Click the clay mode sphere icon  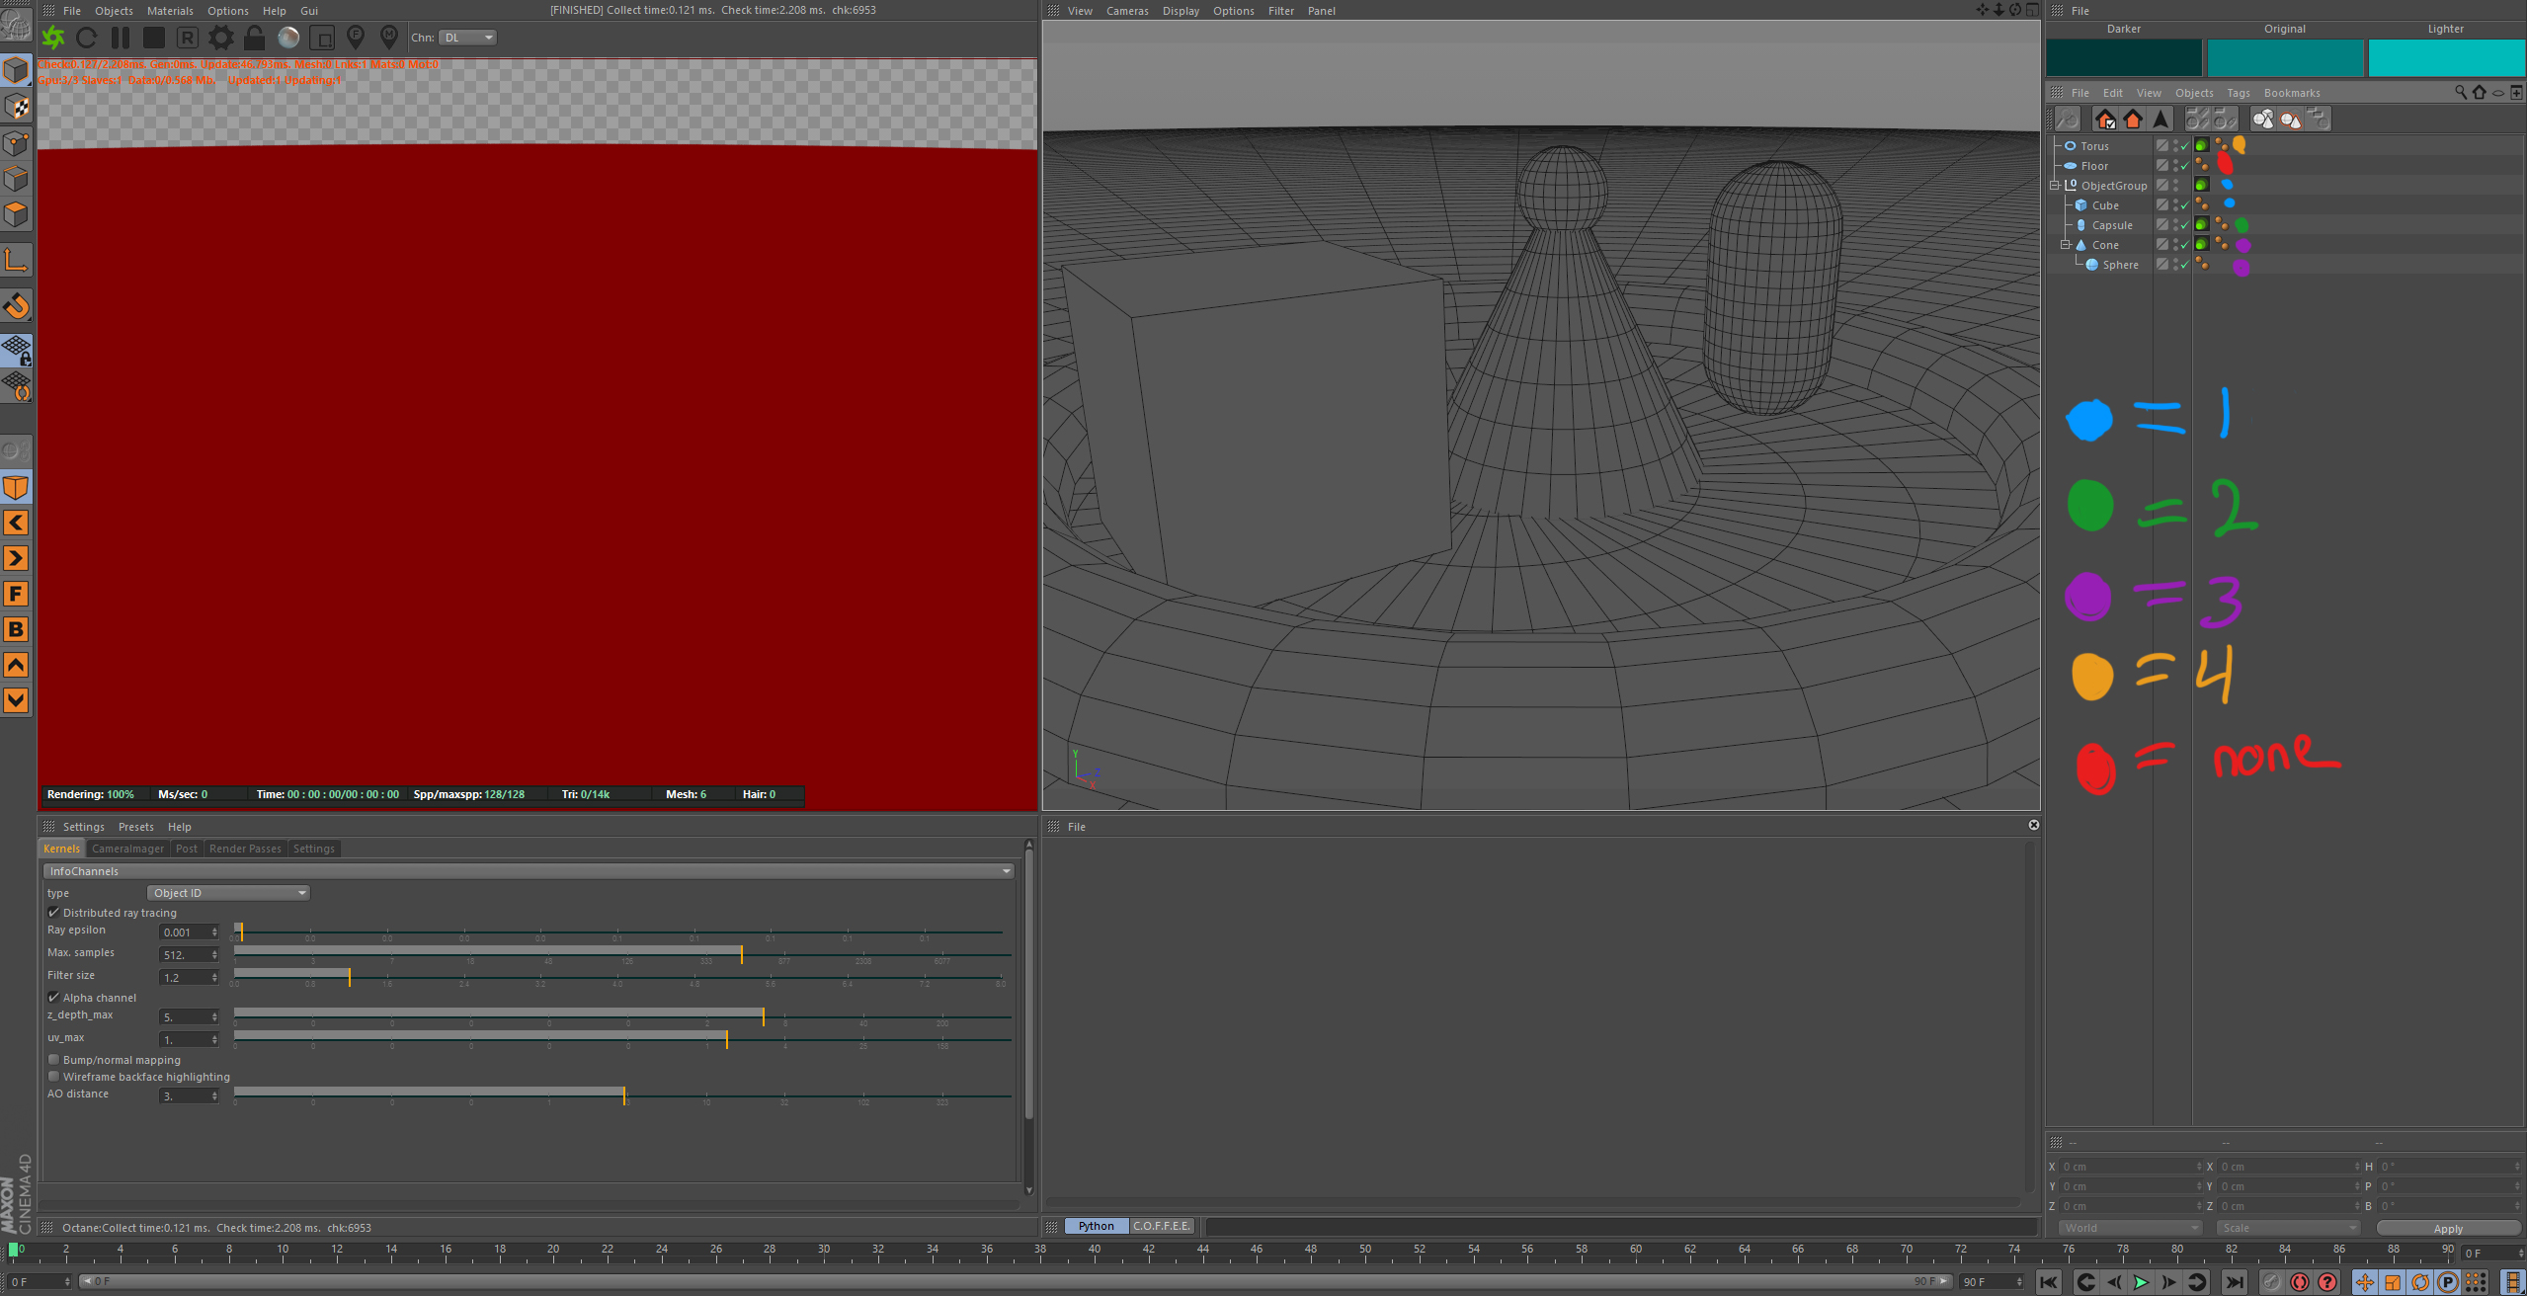coord(288,38)
